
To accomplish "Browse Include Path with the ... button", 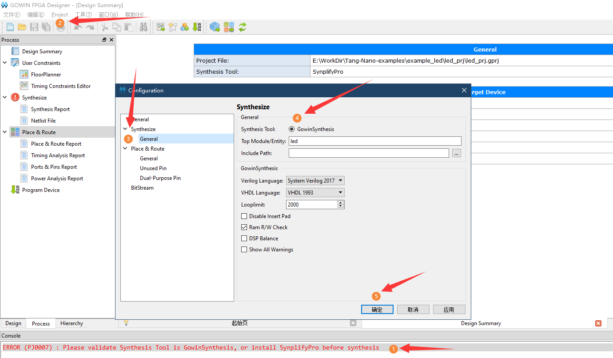I will [457, 153].
